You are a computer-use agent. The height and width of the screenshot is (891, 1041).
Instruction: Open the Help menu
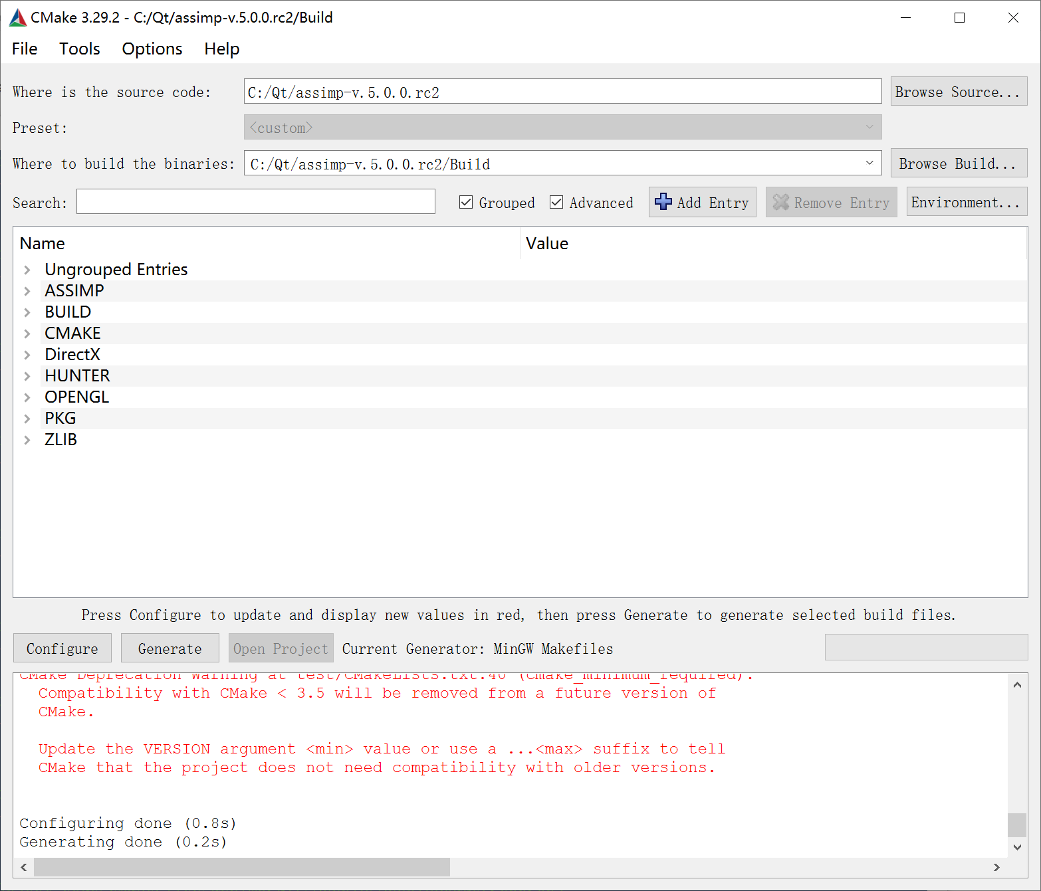(x=222, y=49)
